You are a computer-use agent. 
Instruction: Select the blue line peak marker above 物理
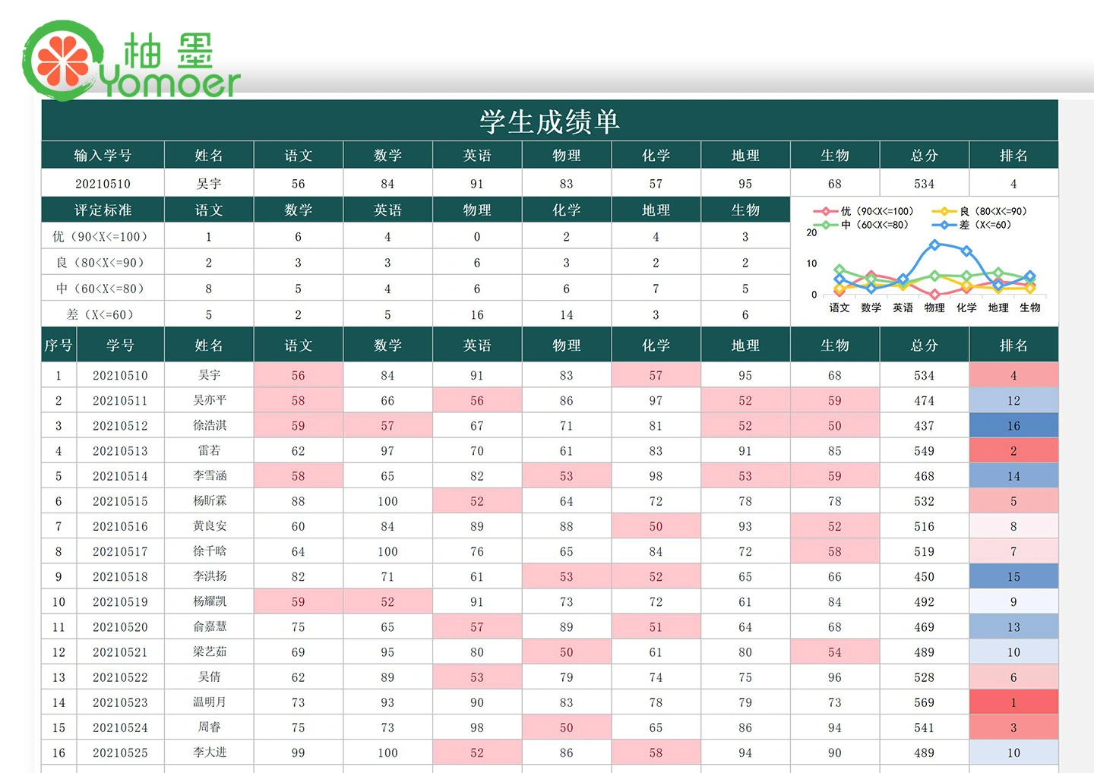(x=934, y=245)
